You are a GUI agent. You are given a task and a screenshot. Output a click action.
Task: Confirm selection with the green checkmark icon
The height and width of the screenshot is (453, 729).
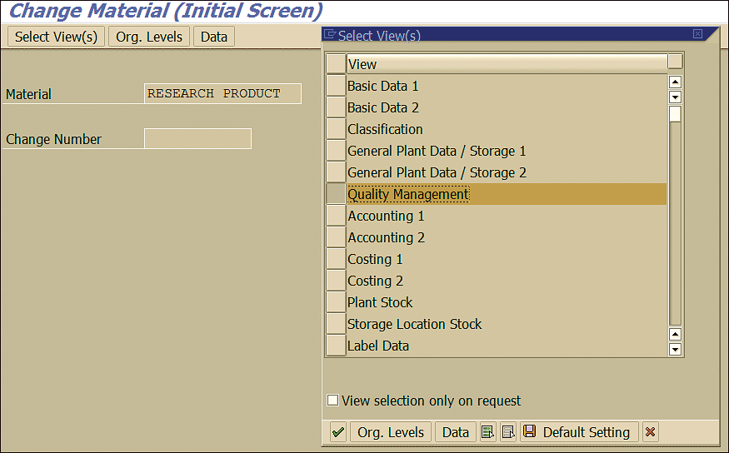click(x=338, y=432)
